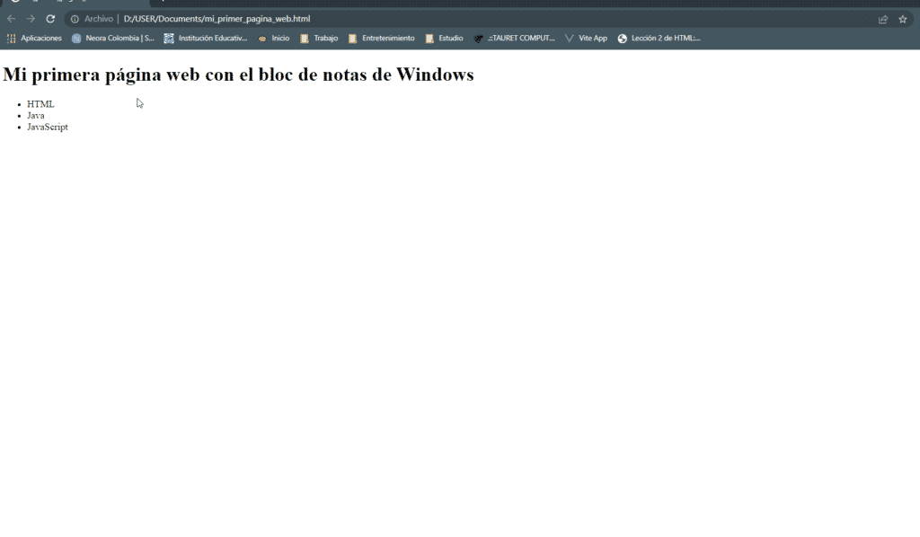Bookmark this page with the star icon
Viewport: 920px width, 537px height.
click(x=901, y=18)
